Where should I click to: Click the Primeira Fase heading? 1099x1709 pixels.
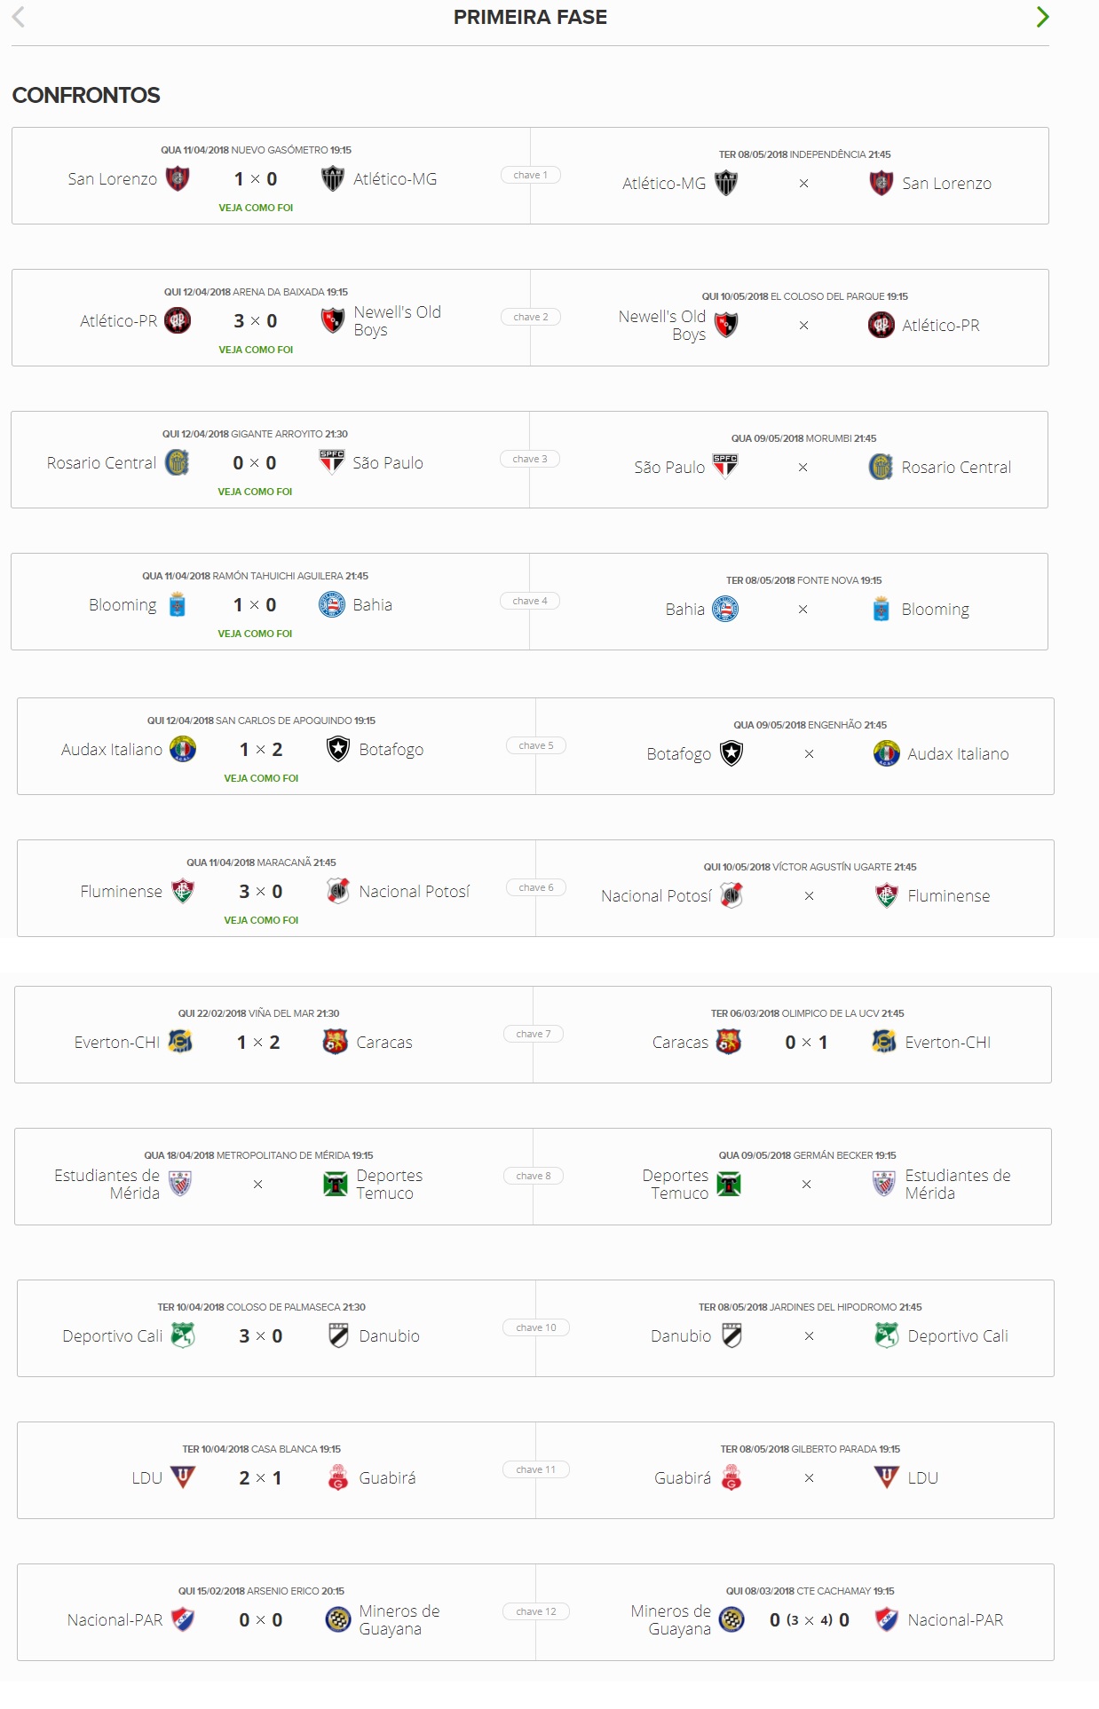530,17
